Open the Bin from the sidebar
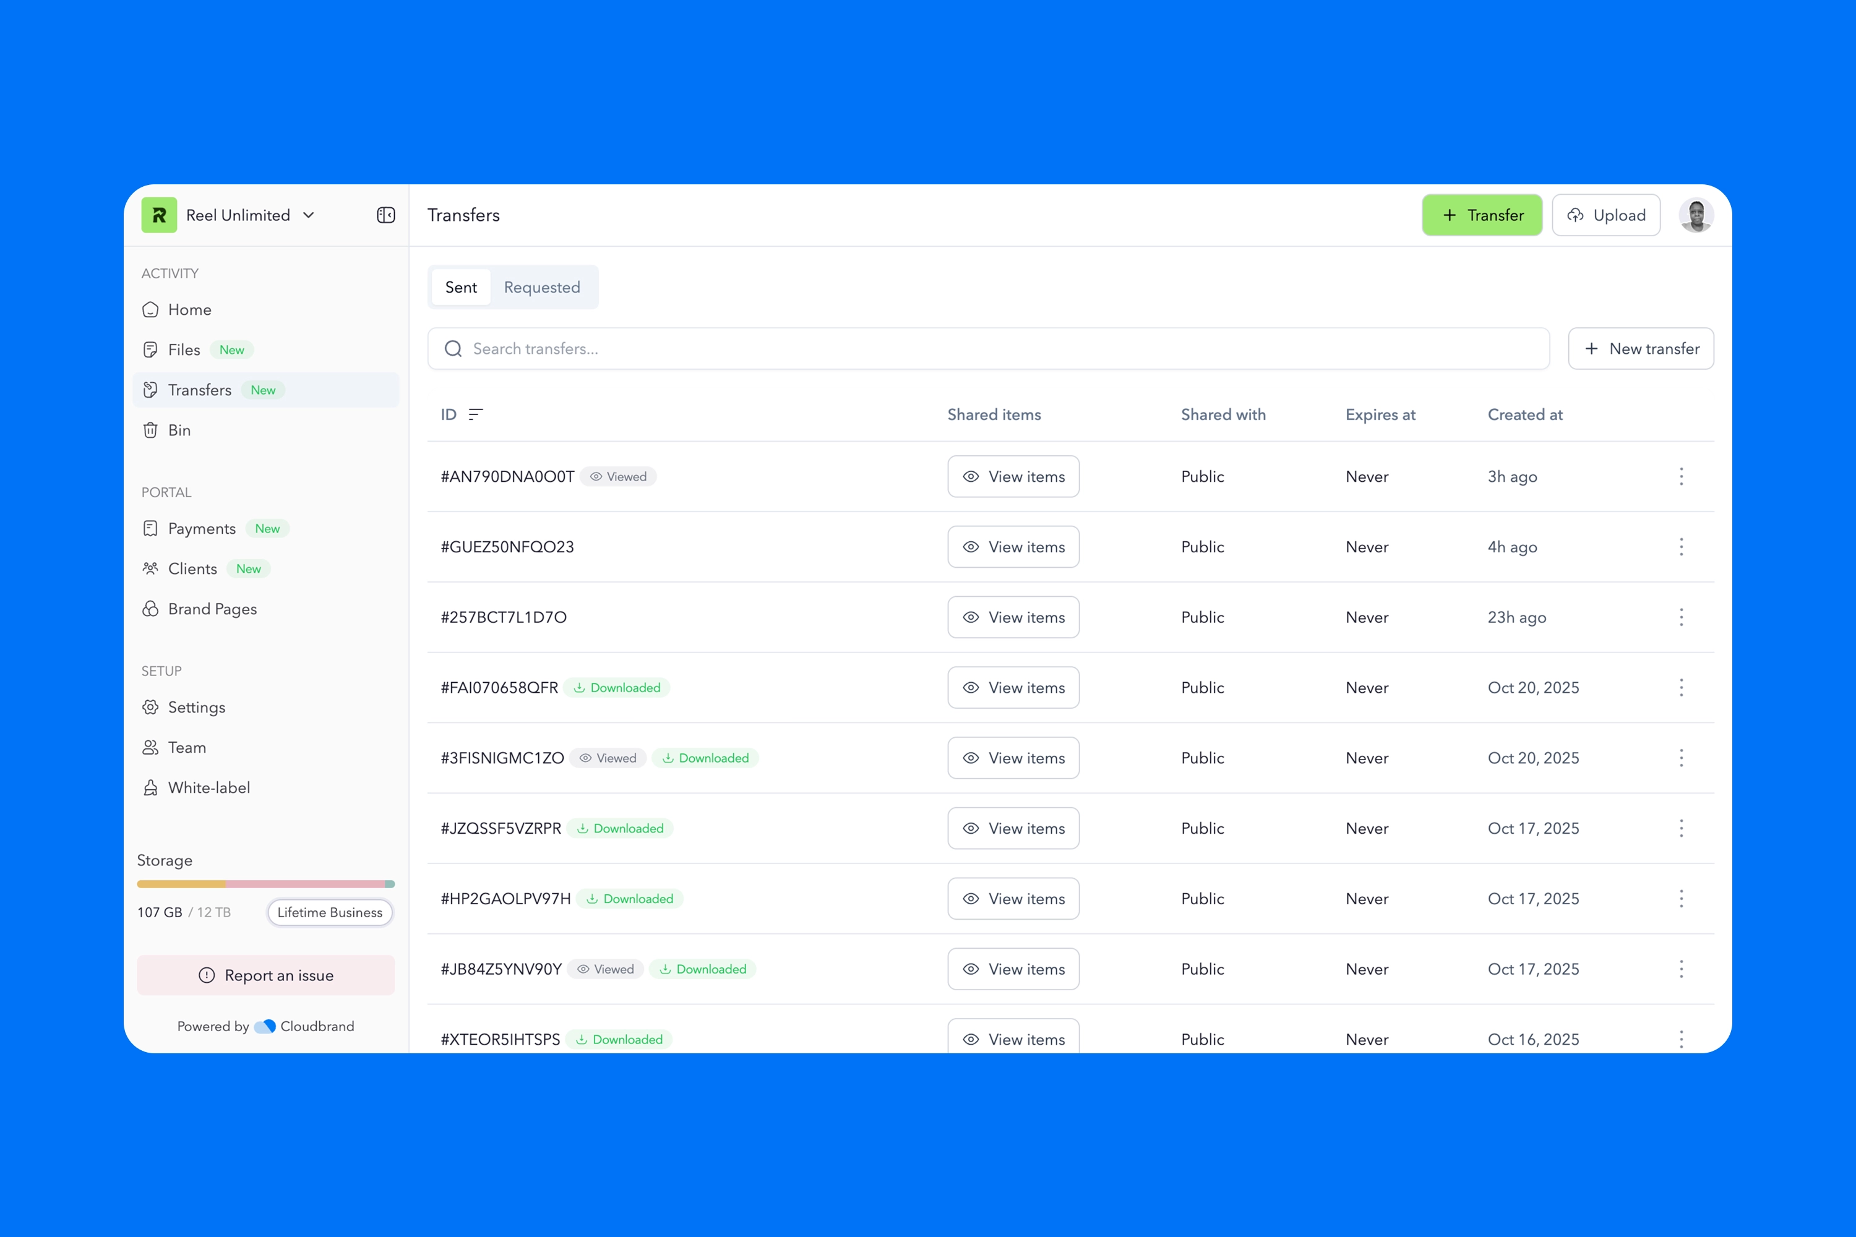 point(179,430)
